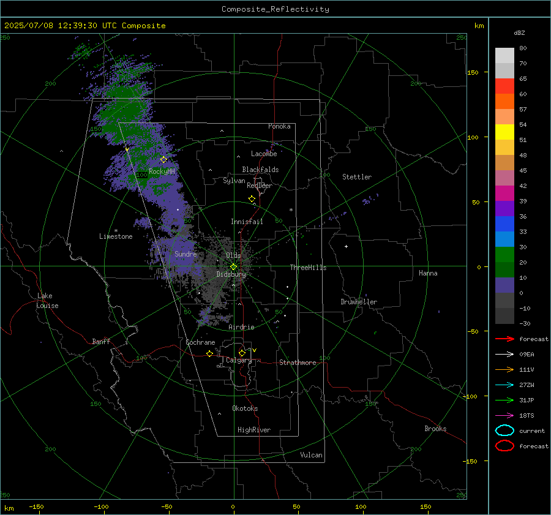Image resolution: width=551 pixels, height=515 pixels.
Task: Click the Drumheller town label
Action: 359,302
